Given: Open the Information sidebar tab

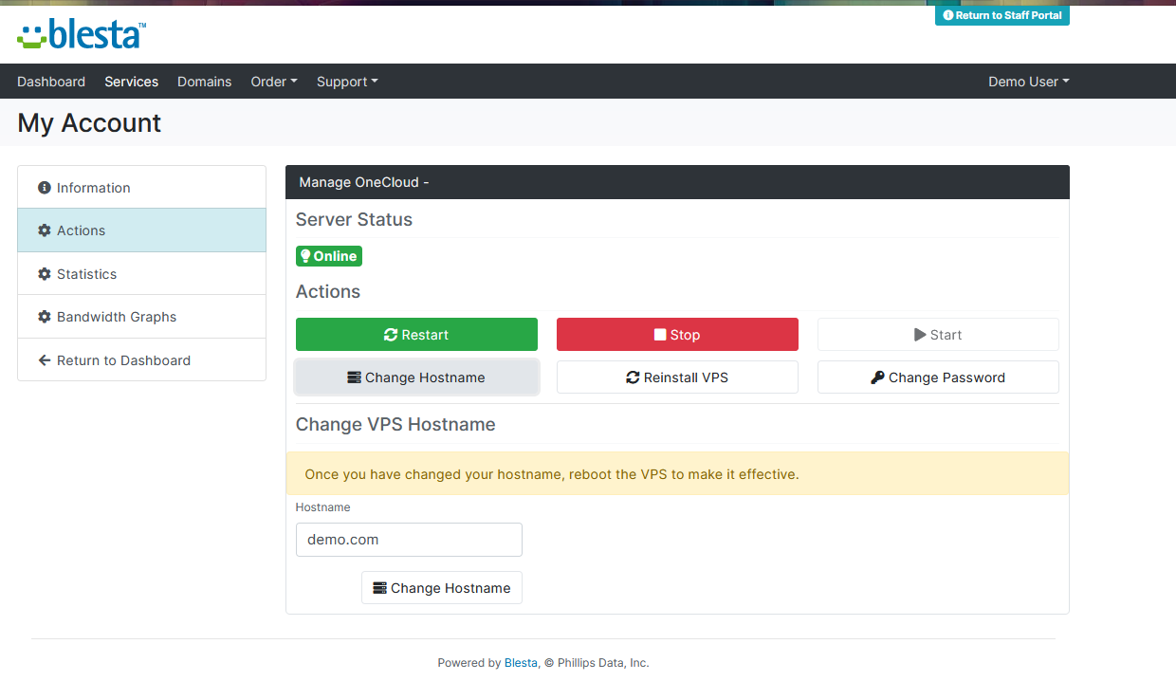Looking at the screenshot, I should pos(141,188).
